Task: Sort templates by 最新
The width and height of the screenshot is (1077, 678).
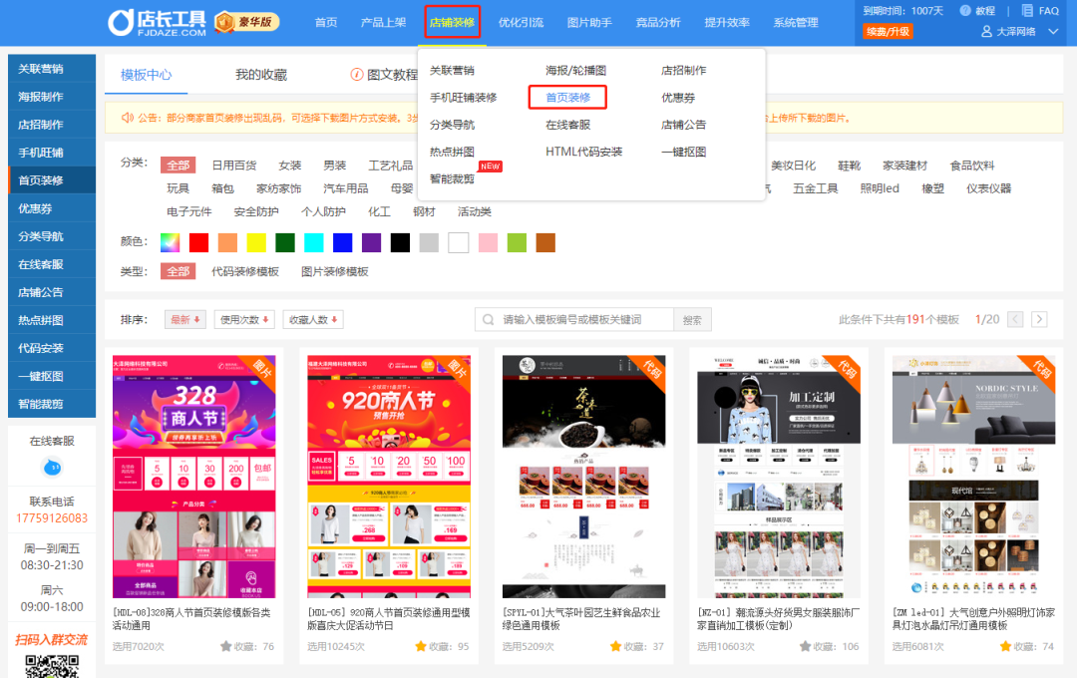Action: (184, 319)
